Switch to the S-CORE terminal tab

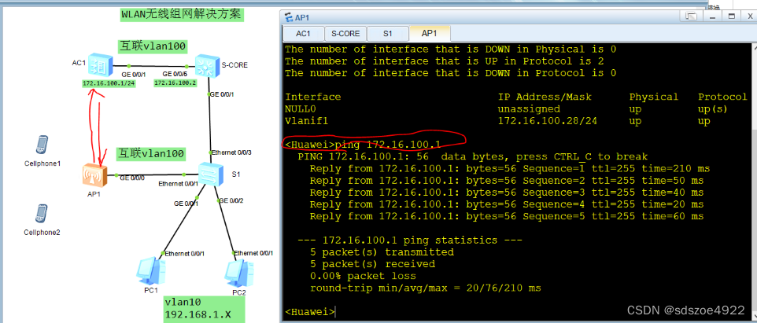click(x=345, y=34)
